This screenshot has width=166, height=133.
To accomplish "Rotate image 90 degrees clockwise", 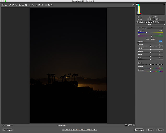I will click(52, 5).
